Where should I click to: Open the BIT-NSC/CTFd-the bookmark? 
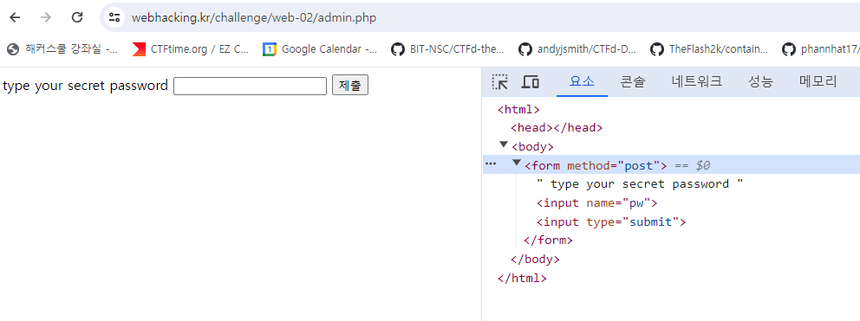447,49
